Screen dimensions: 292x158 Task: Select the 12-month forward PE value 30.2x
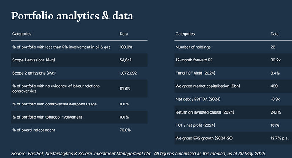275,60
